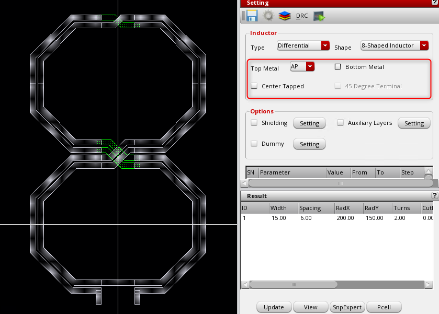Viewport: 439px width, 314px height.
Task: Click the Setting panel help icon
Action: [x=435, y=3]
